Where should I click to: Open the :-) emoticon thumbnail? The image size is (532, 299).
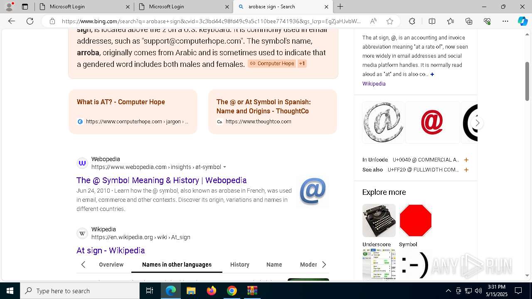click(x=415, y=265)
